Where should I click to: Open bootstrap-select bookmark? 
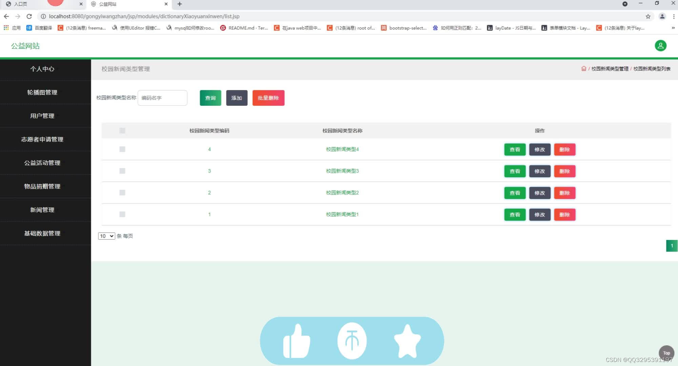[404, 28]
